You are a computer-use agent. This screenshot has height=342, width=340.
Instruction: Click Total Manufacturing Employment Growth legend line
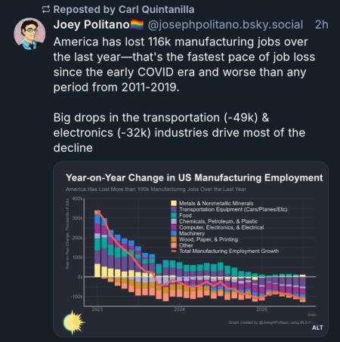[174, 251]
